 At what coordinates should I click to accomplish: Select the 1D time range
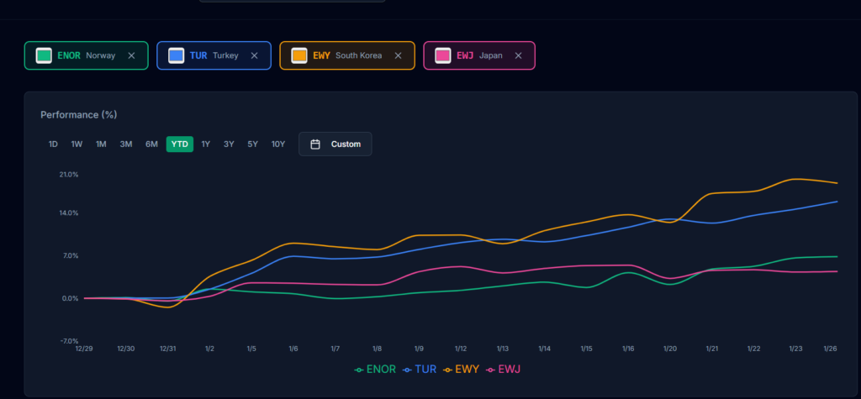(x=53, y=144)
